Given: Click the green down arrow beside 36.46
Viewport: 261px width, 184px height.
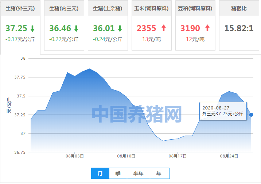Looking at the screenshot, I should [x=76, y=28].
